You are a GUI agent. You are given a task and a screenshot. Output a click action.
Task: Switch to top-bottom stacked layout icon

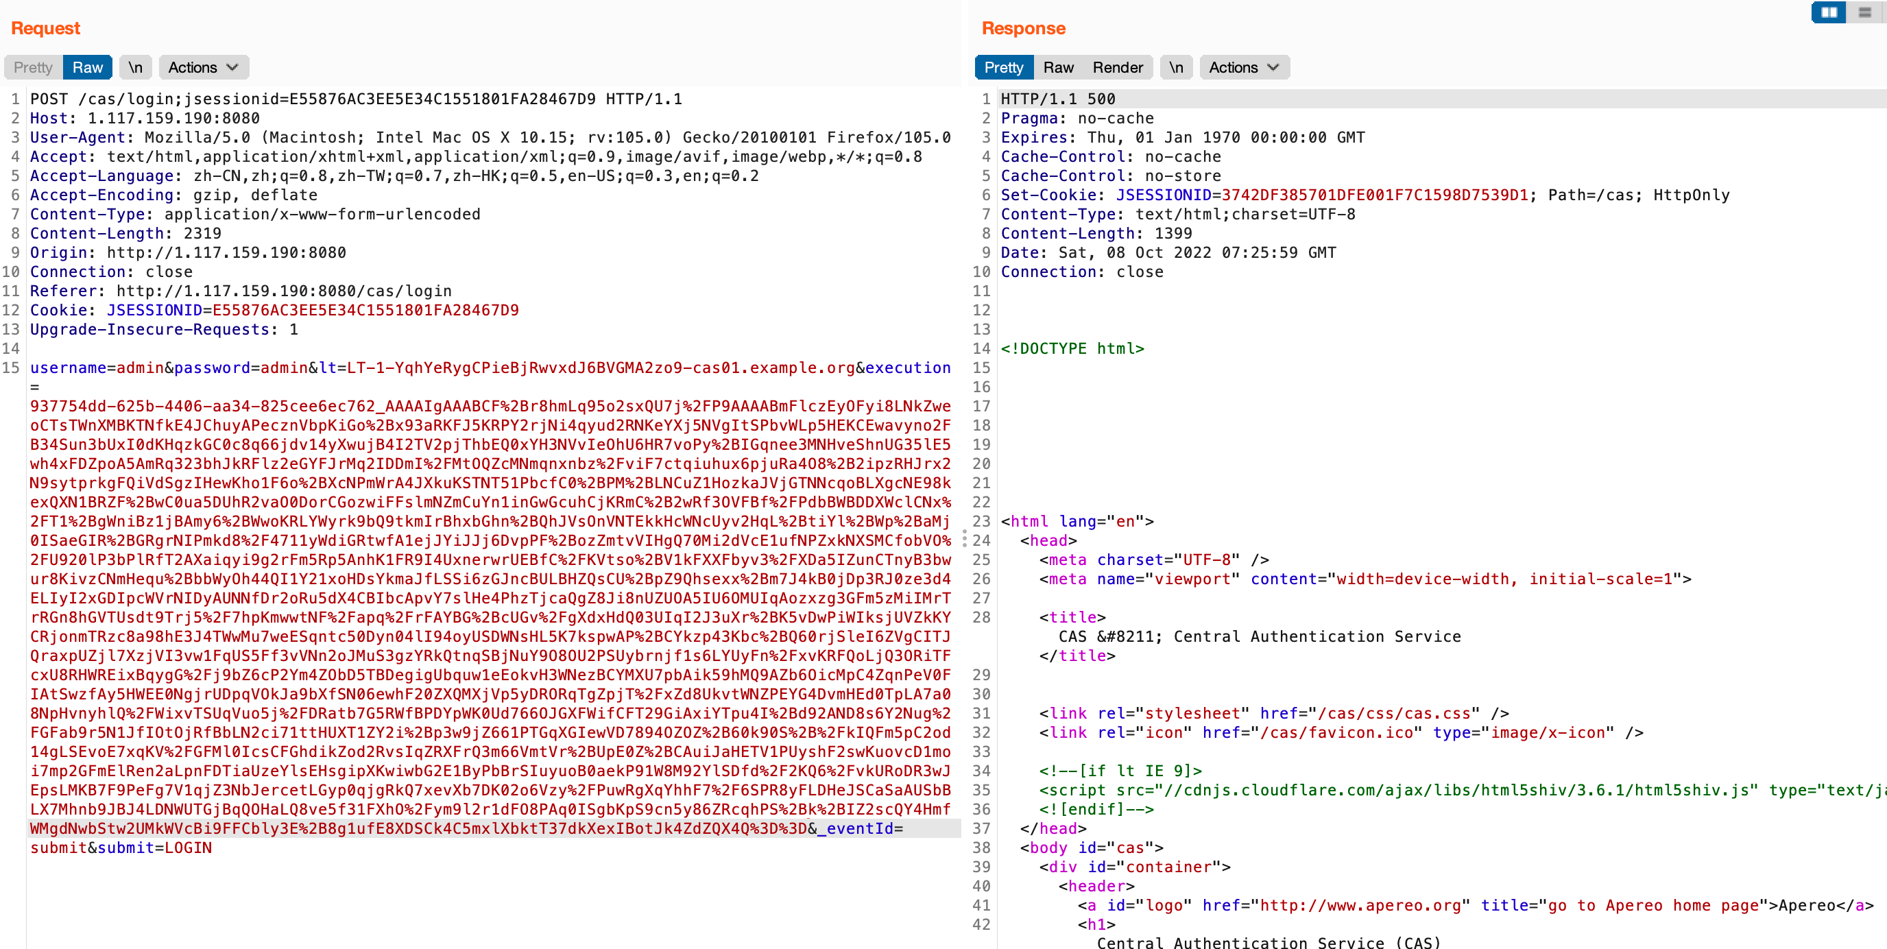point(1864,12)
